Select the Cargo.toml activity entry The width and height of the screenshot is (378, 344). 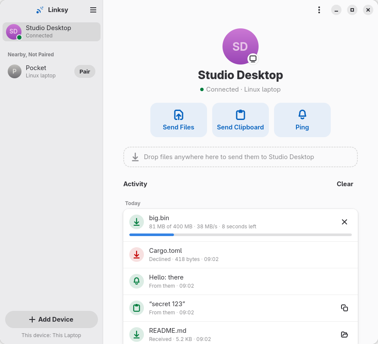241,255
